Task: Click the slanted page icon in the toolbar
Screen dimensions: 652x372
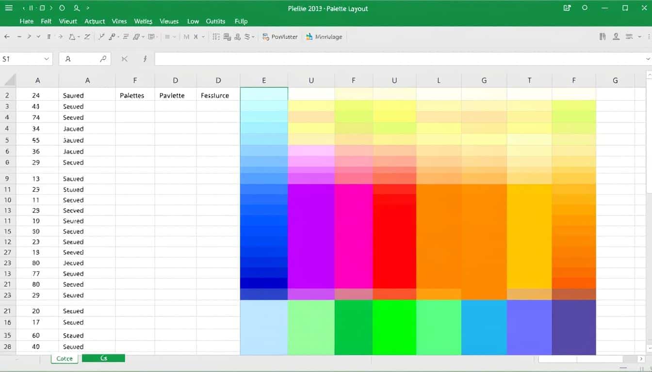Action: click(x=137, y=37)
